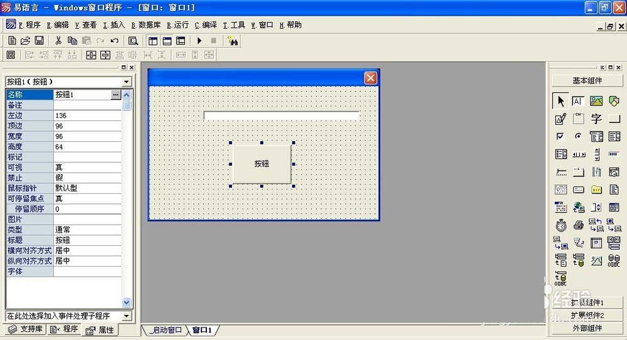Select the 横向对齐方式 property row
Viewport: 627px width, 340px height.
63,251
